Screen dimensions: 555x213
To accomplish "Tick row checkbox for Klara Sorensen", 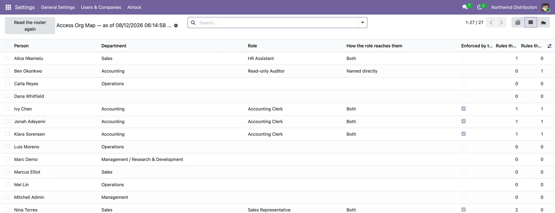I will [x=7, y=134].
